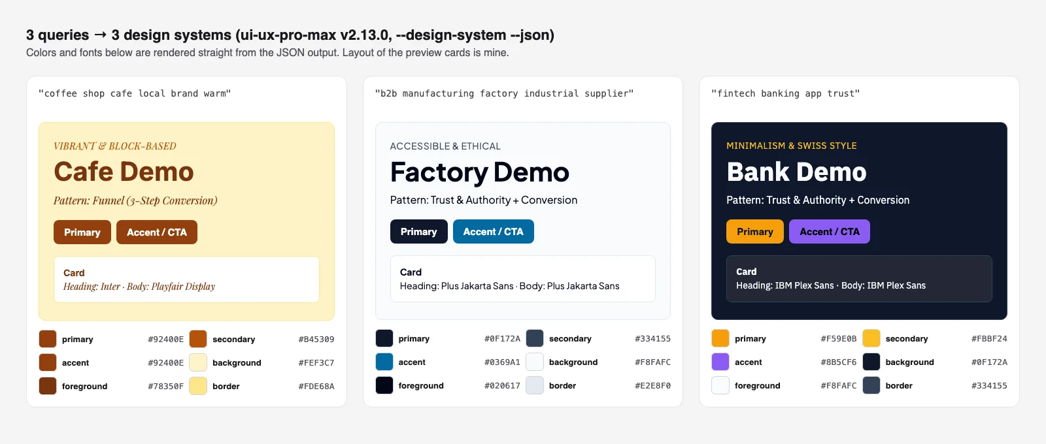Viewport: 1046px width, 444px height.
Task: Select the factory secondary swatch #334155
Action: click(535, 338)
